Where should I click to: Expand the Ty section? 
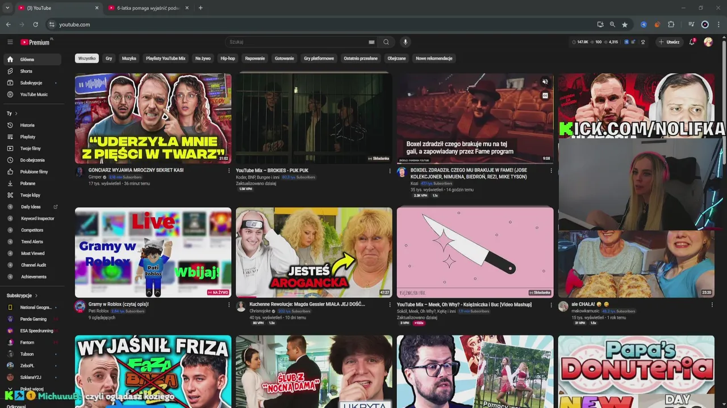coord(11,113)
